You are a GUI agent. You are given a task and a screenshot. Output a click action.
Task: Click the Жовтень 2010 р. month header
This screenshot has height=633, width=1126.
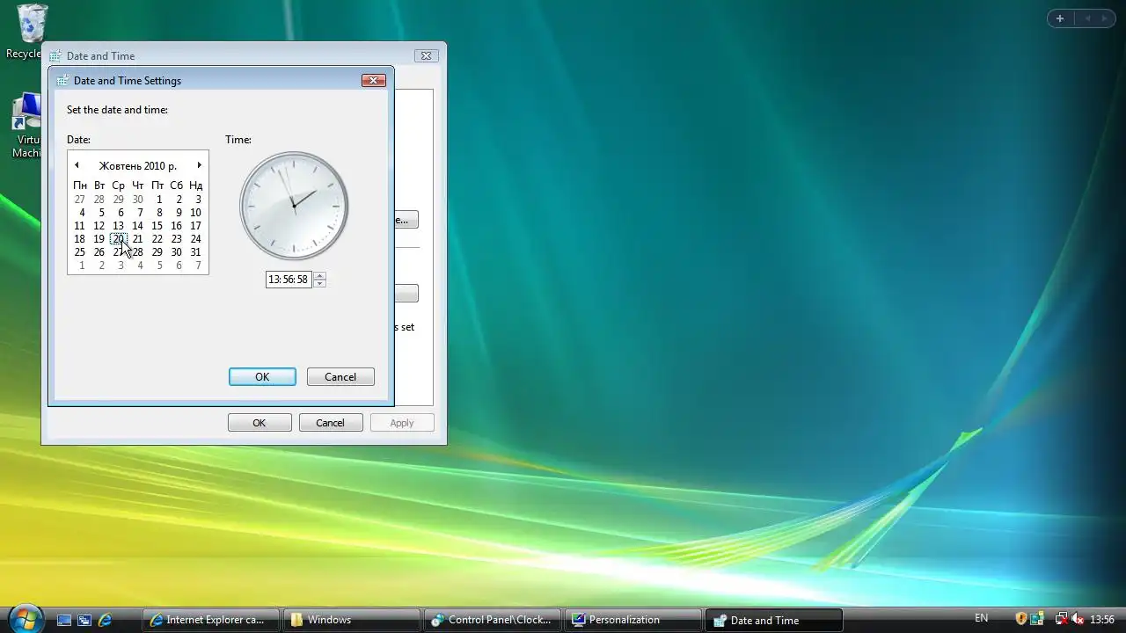[138, 165]
